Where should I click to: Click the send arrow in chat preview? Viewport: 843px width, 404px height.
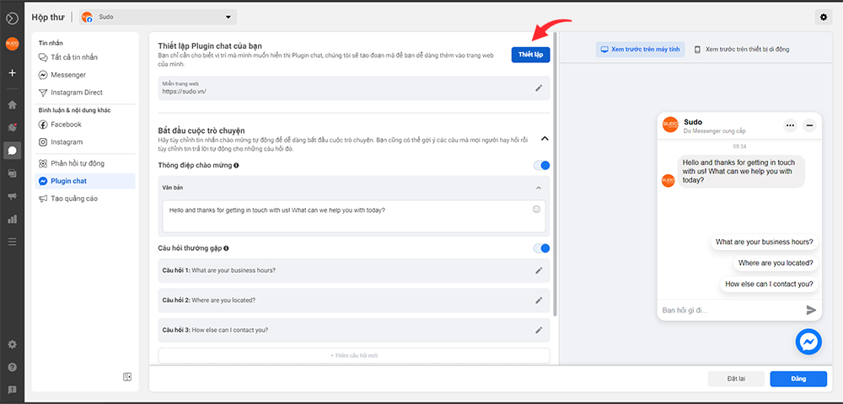[811, 310]
